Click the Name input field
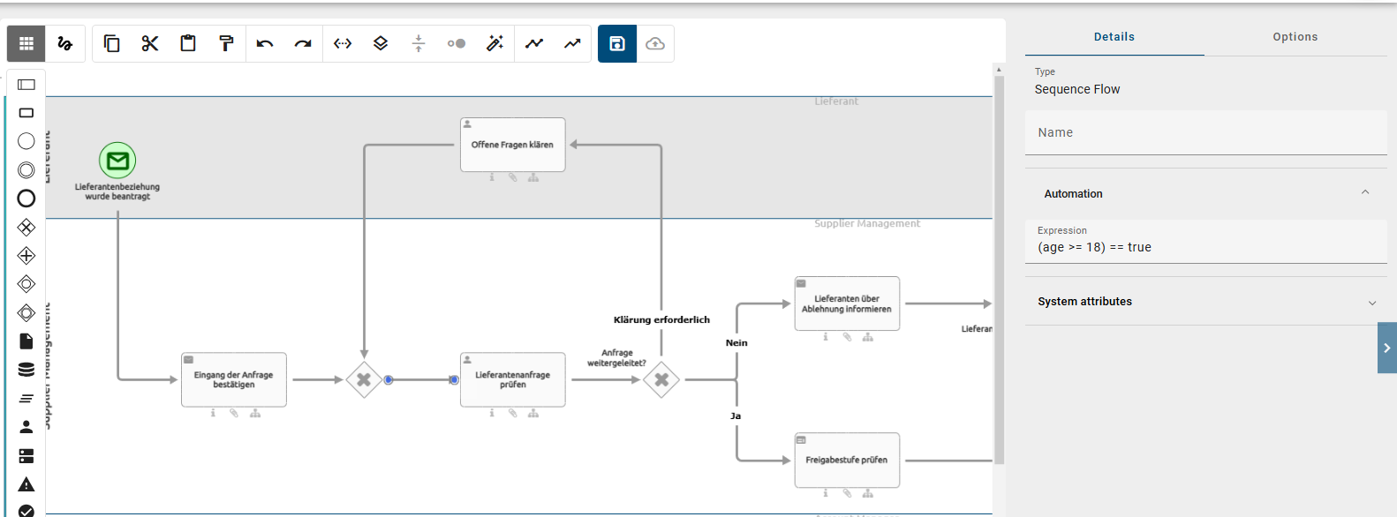The height and width of the screenshot is (517, 1397). point(1206,132)
